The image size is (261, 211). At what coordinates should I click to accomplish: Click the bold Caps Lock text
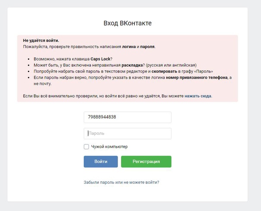point(100,59)
